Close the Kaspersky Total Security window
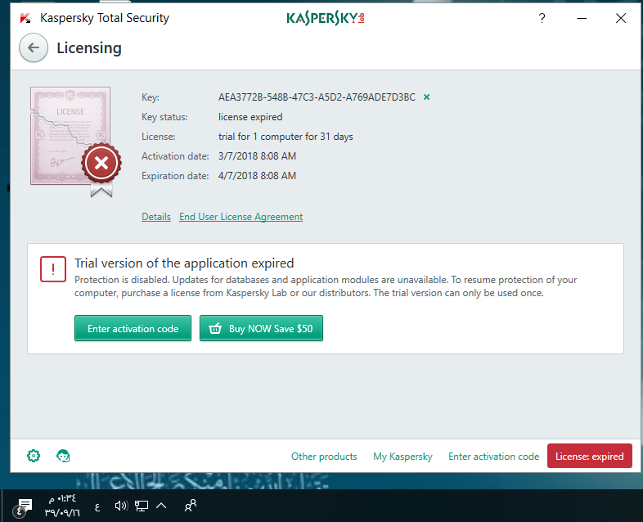The height and width of the screenshot is (522, 643). (x=621, y=18)
